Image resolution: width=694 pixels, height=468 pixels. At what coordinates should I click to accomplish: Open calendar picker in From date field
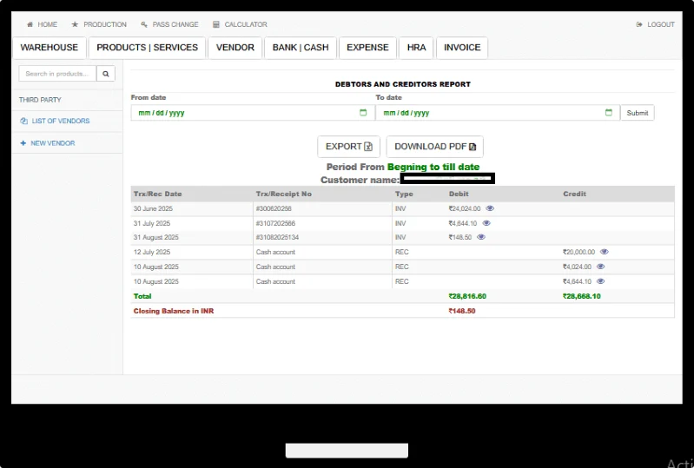(363, 113)
